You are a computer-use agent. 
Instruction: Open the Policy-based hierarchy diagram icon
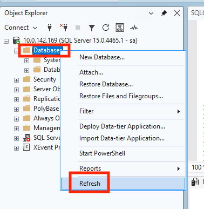120,28
